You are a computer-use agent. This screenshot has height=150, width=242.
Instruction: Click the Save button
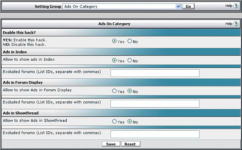click(x=111, y=144)
